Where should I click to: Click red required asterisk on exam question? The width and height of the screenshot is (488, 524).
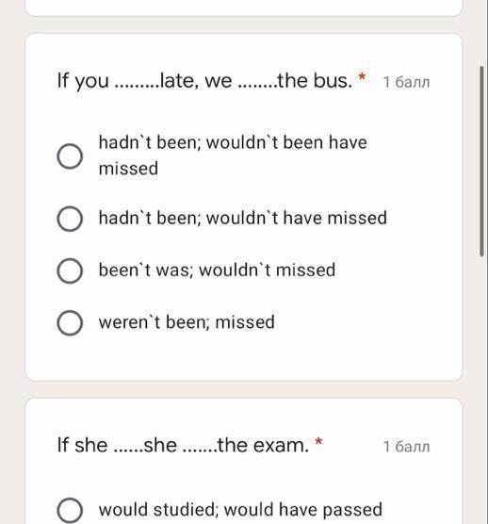[x=318, y=442]
